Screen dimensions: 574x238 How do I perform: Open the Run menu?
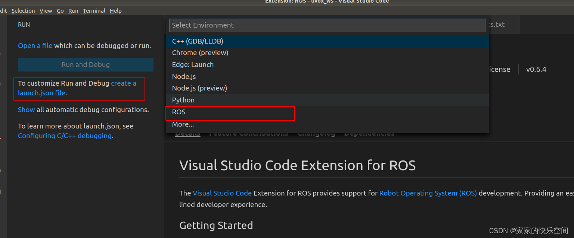73,11
